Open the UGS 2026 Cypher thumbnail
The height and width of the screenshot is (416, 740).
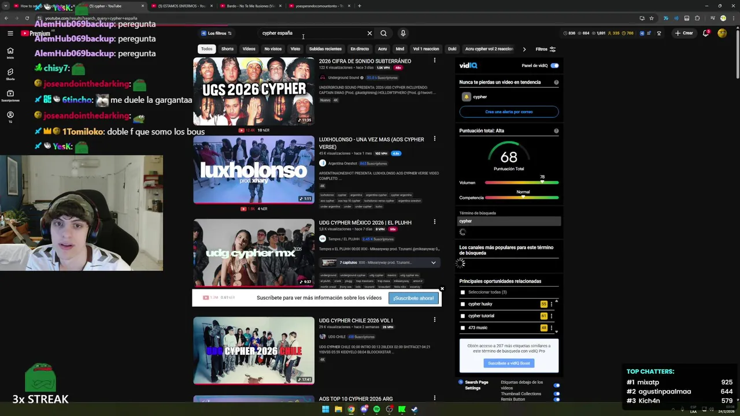(x=254, y=91)
